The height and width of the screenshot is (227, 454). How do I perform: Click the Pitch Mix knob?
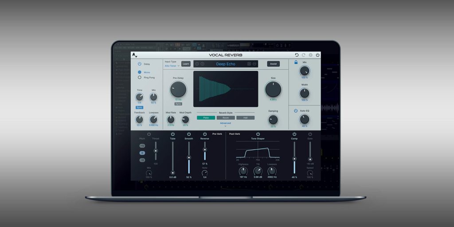tap(149, 173)
